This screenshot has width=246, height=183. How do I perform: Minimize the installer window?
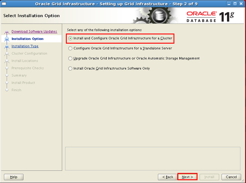[x=229, y=4]
